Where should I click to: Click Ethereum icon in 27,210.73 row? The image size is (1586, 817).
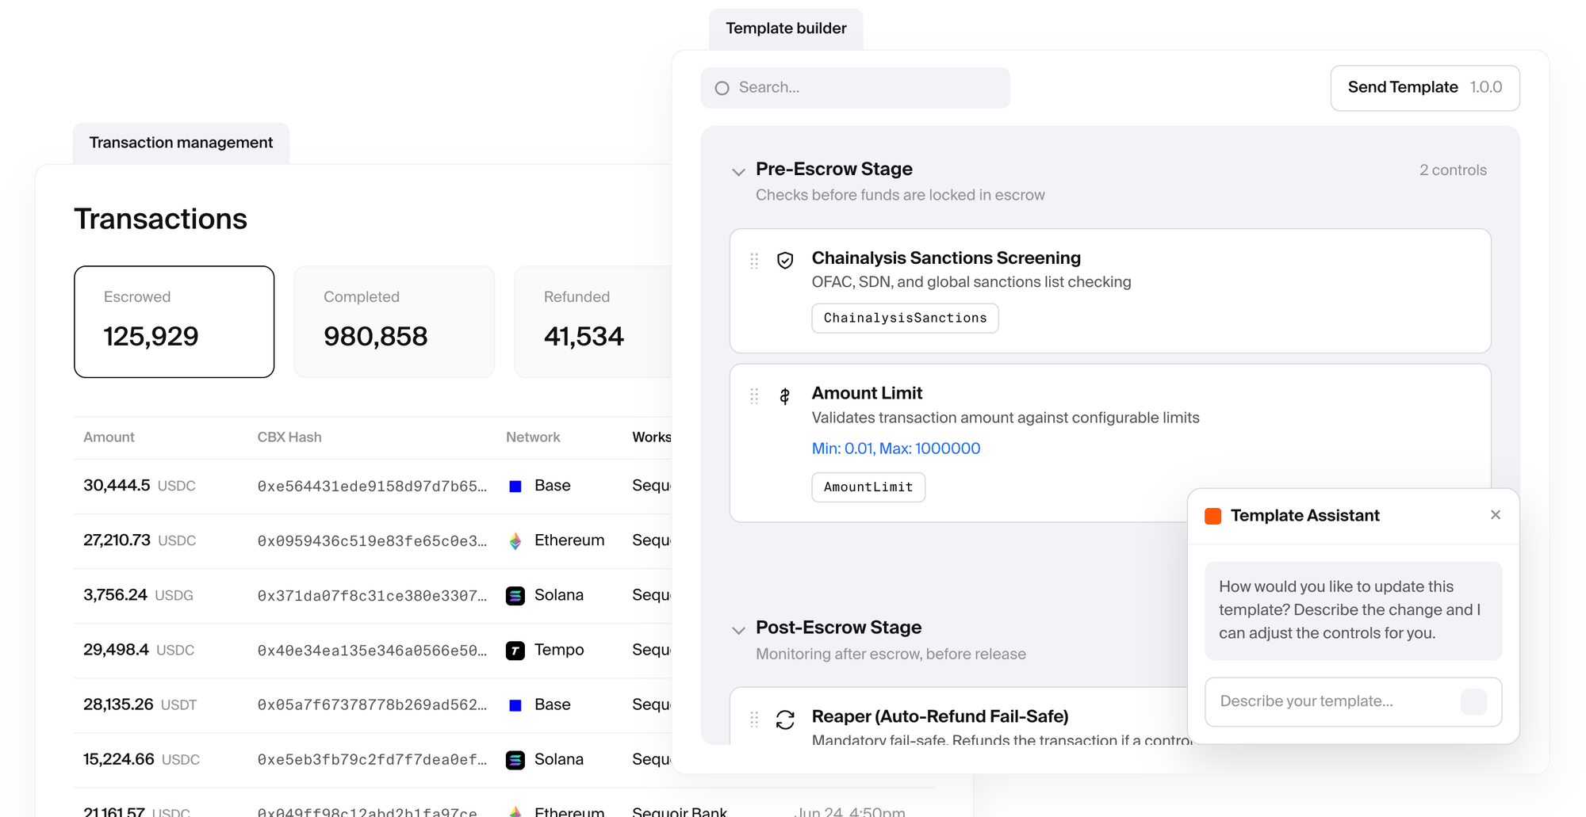point(515,540)
